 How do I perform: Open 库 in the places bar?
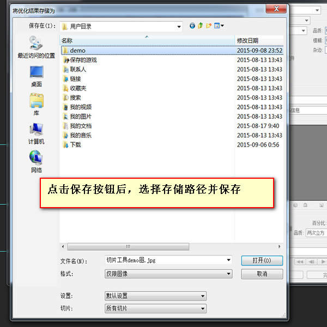point(36,104)
